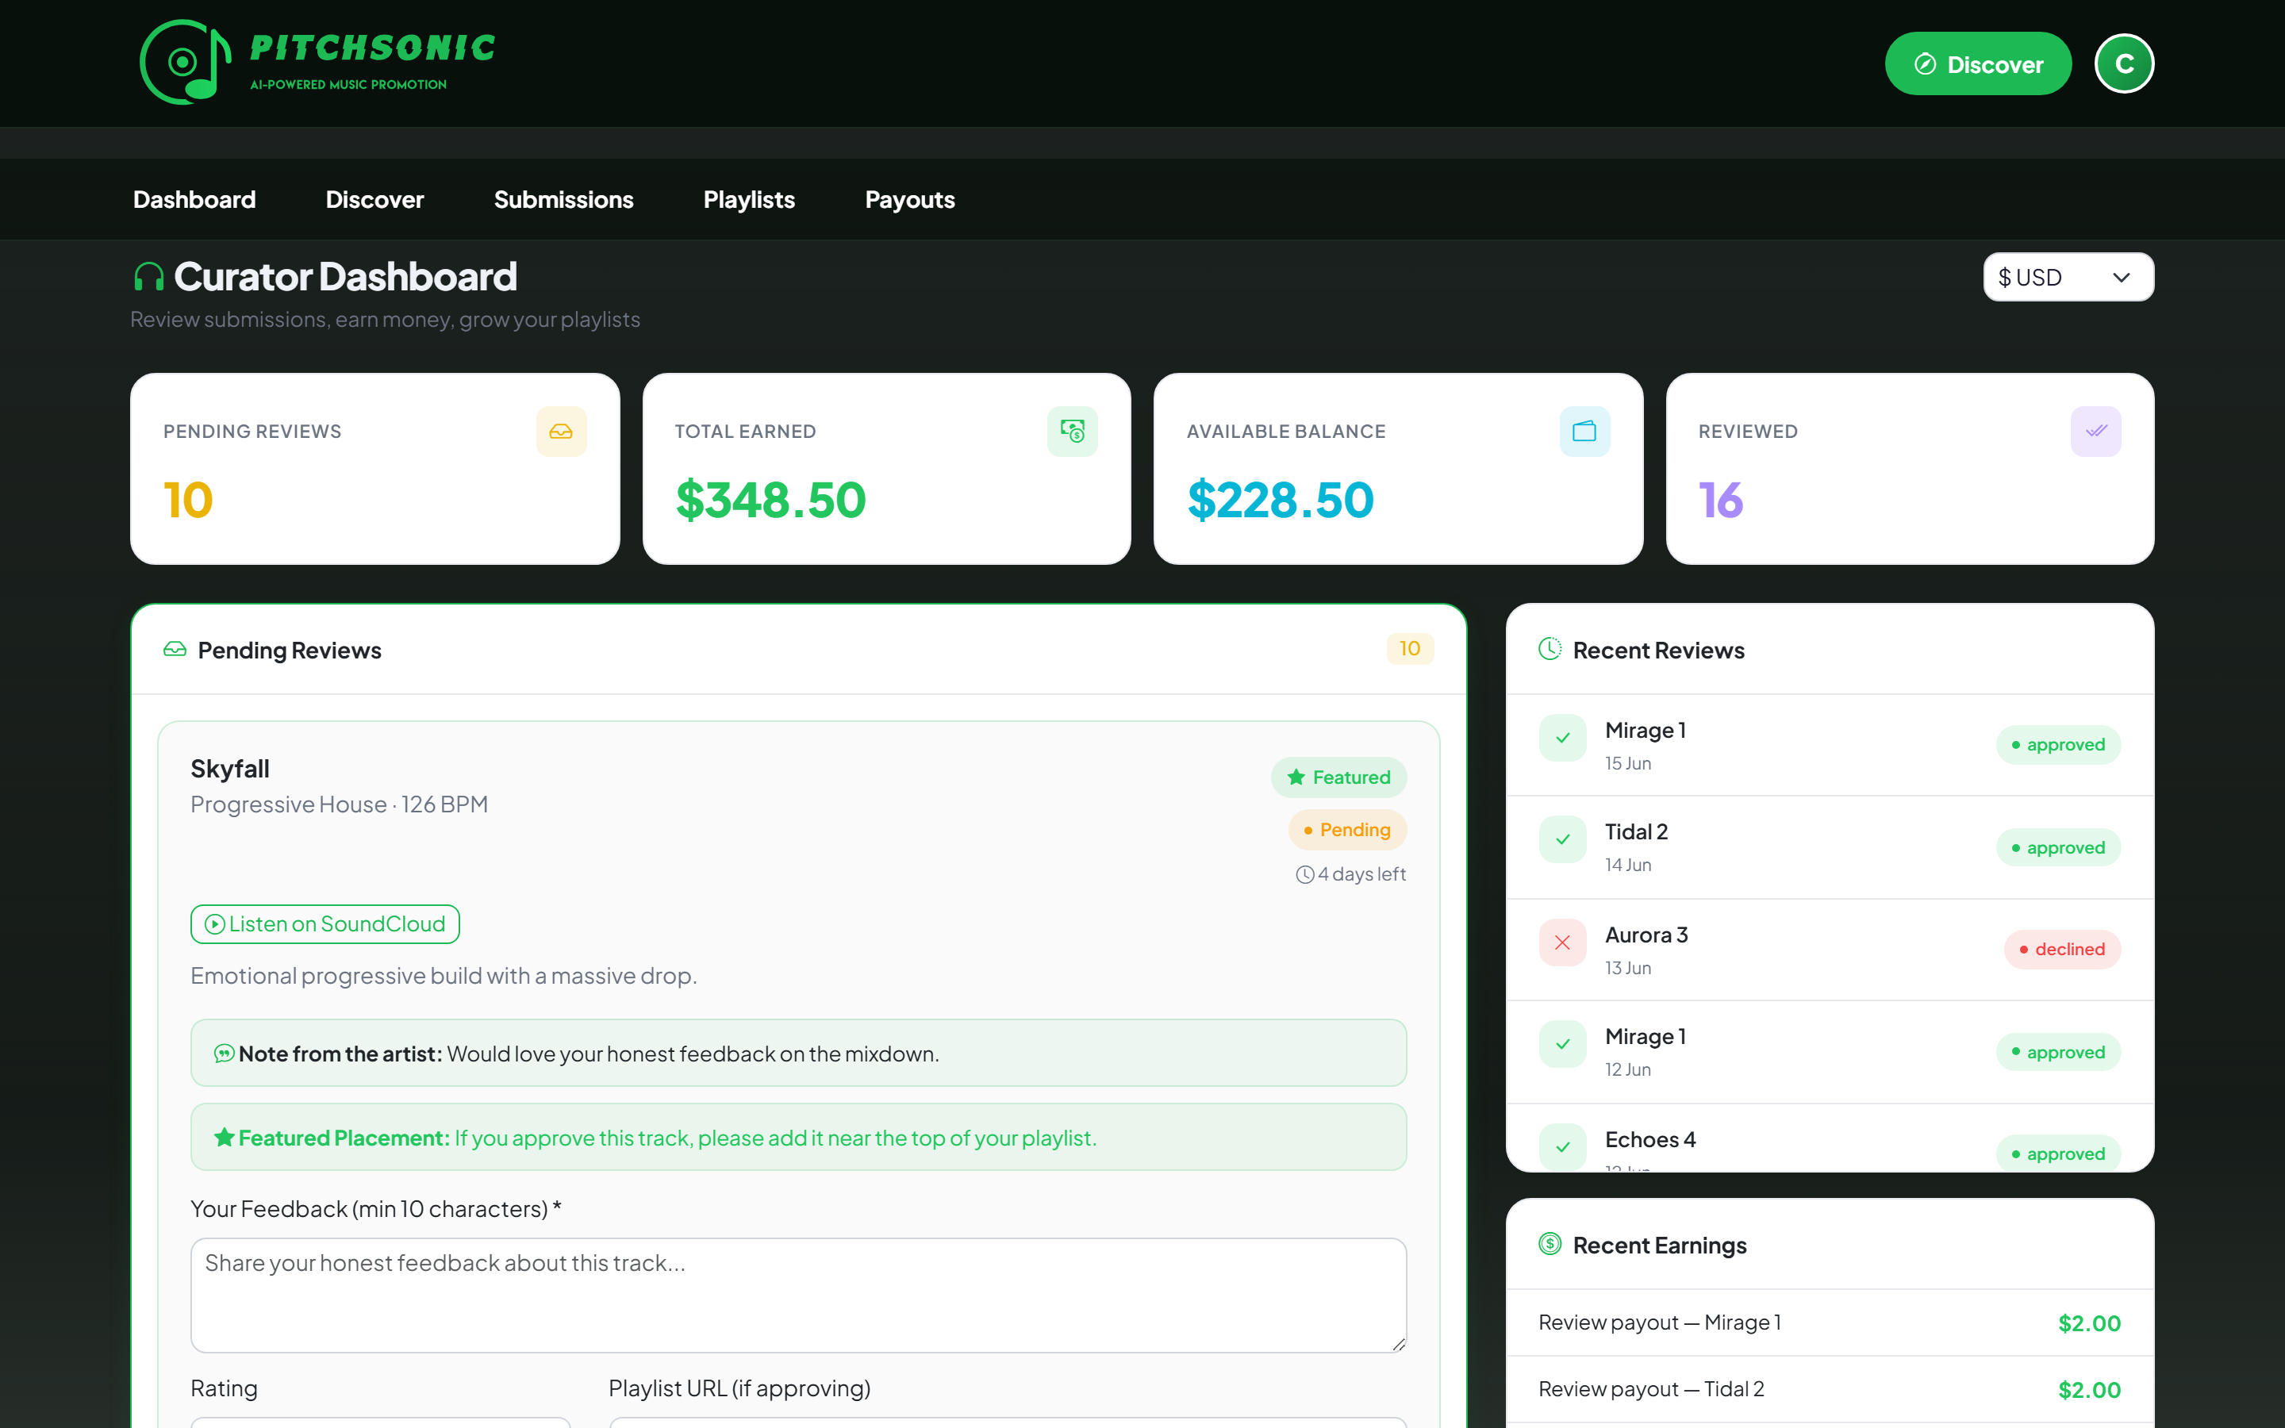The width and height of the screenshot is (2285, 1428).
Task: Click the double-check icon on Reviewed card
Action: coord(2095,432)
